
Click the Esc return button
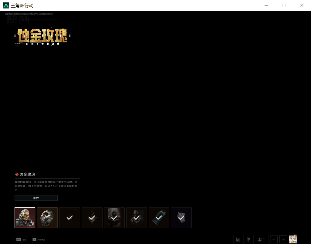[x=22, y=239]
